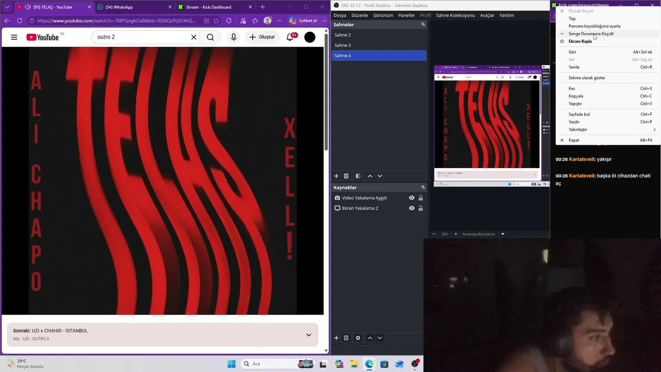Go back in the Edge browser

(7, 21)
